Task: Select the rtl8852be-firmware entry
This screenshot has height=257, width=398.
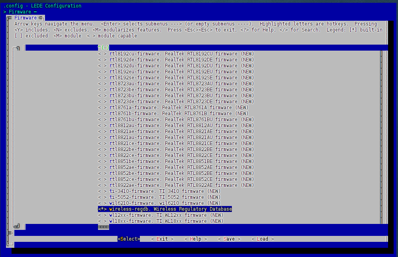Action: [176, 173]
